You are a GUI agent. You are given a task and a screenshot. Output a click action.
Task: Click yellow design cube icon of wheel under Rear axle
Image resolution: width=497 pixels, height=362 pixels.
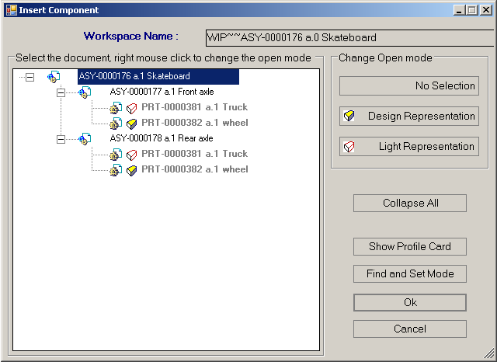[x=131, y=170]
